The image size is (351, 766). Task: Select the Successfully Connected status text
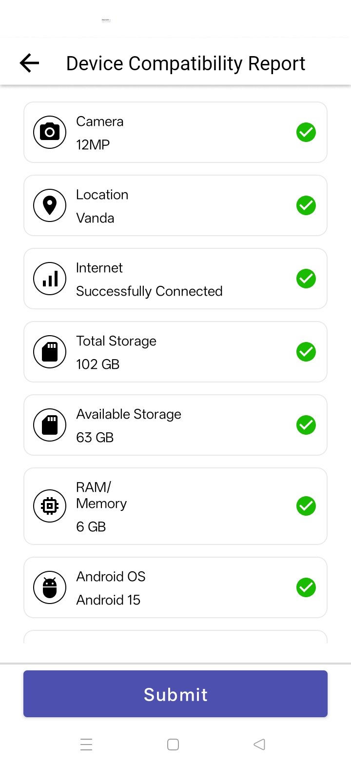pyautogui.click(x=149, y=291)
